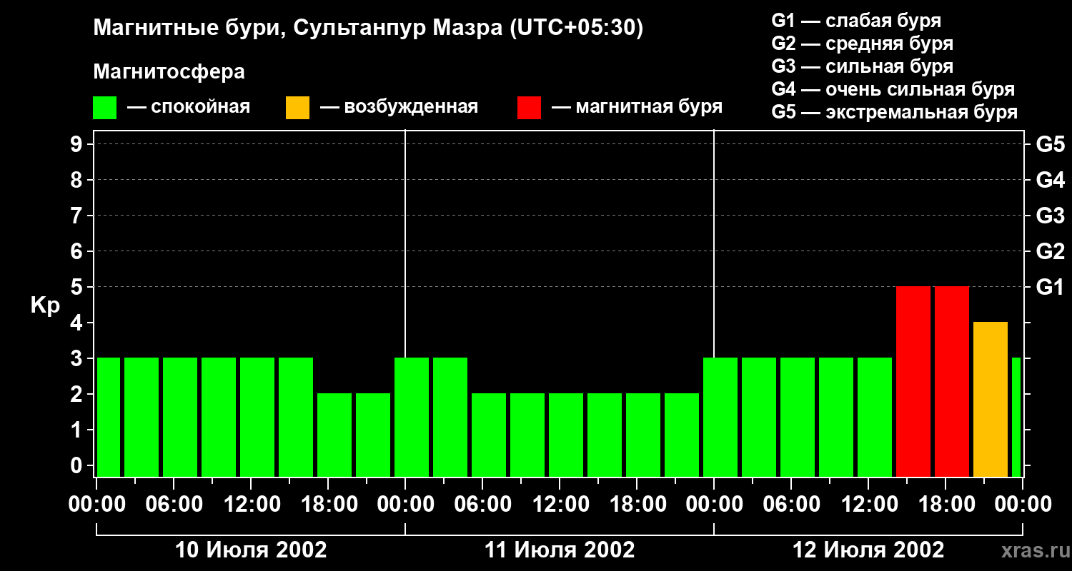1072x571 pixels.
Task: Click the G5 label on the right axis
Action: pyautogui.click(x=1051, y=144)
